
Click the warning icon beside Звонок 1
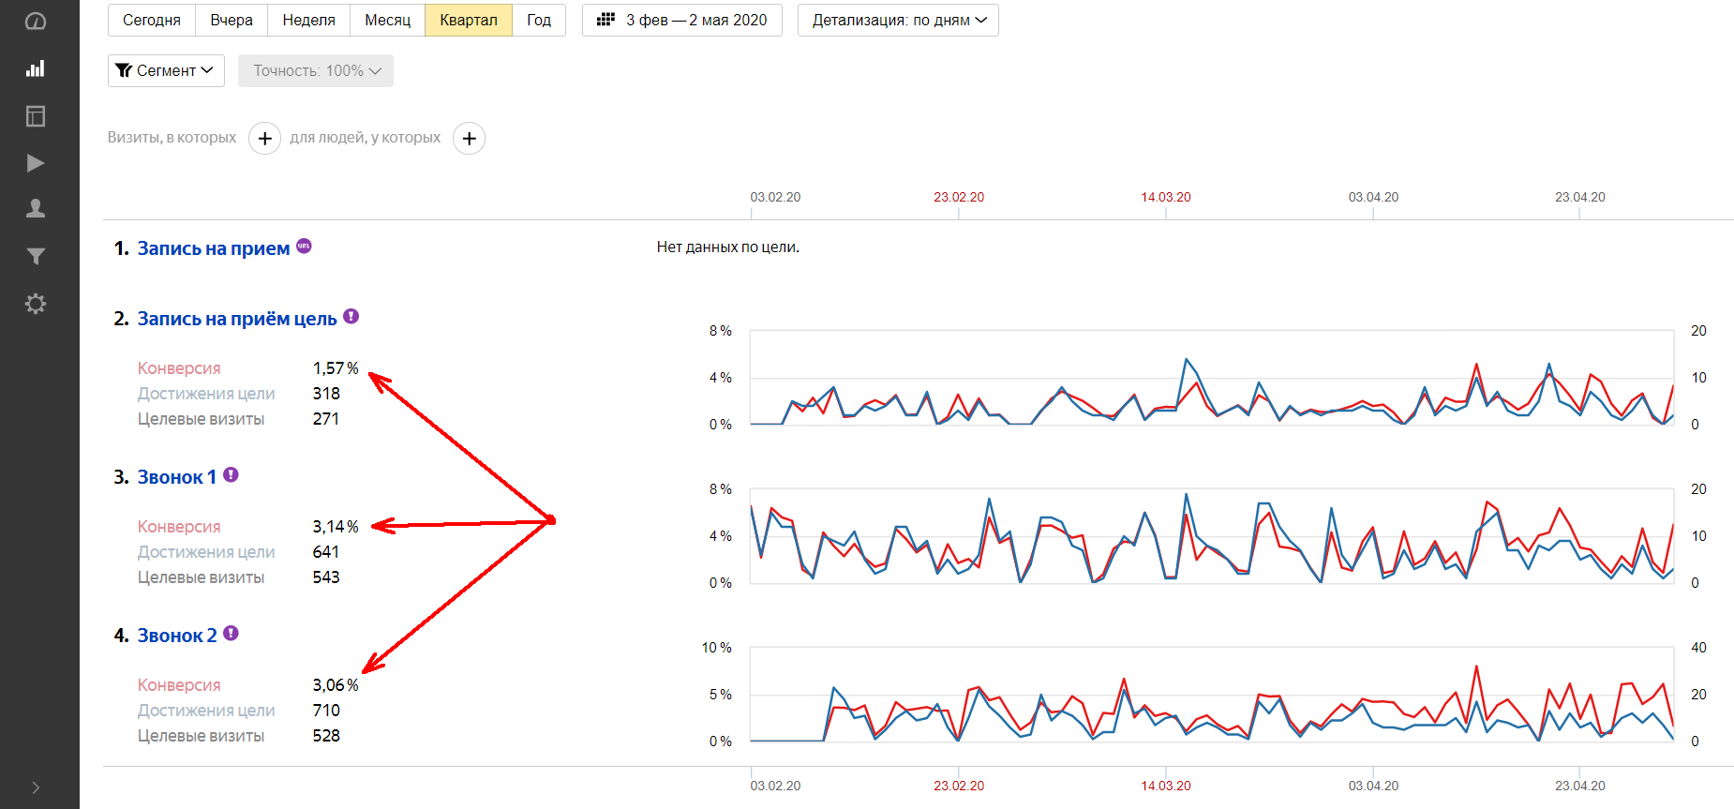231,474
